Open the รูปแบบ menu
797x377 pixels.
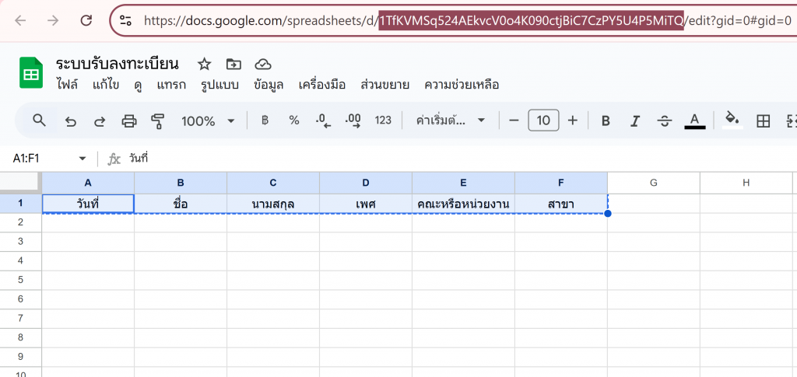click(219, 85)
